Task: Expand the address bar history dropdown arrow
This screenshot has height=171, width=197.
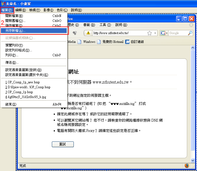Action: tap(155, 33)
